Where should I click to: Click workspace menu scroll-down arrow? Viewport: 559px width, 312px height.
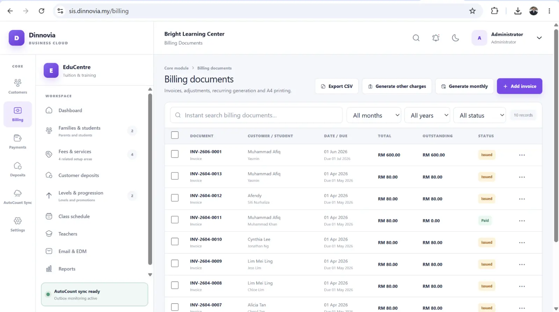pyautogui.click(x=150, y=275)
